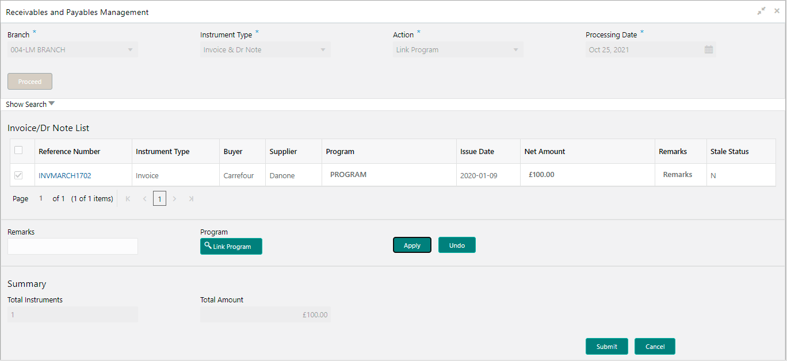Viewport: 787px width, 361px height.
Task: Click the Total Instruments field
Action: [72, 314]
